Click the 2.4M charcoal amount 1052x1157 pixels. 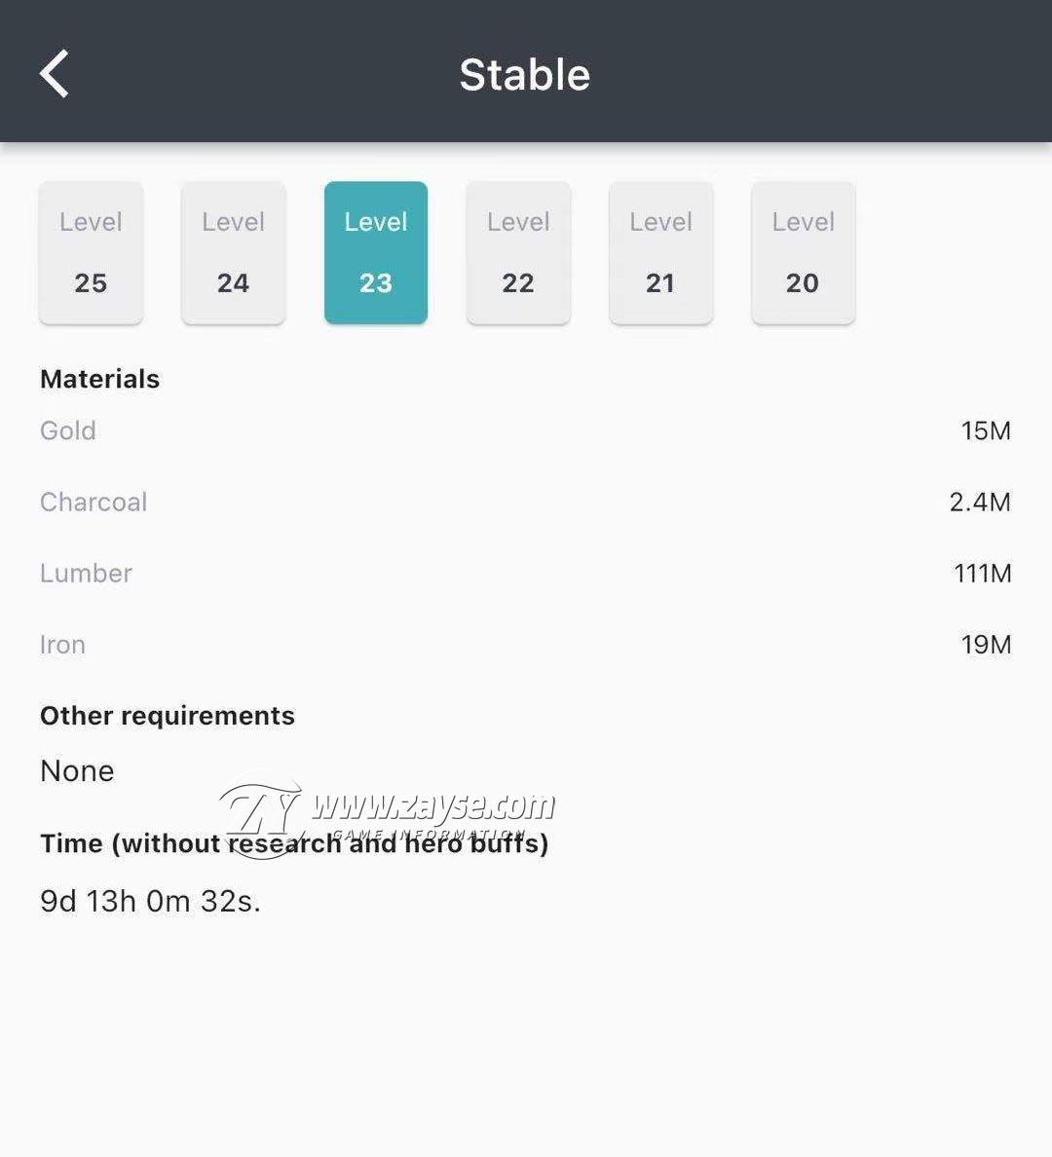[980, 502]
